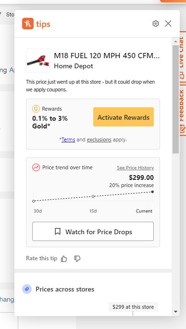Screen dimensions: 186x329
Task: Click the thumbs up rating icon
Action: click(64, 259)
